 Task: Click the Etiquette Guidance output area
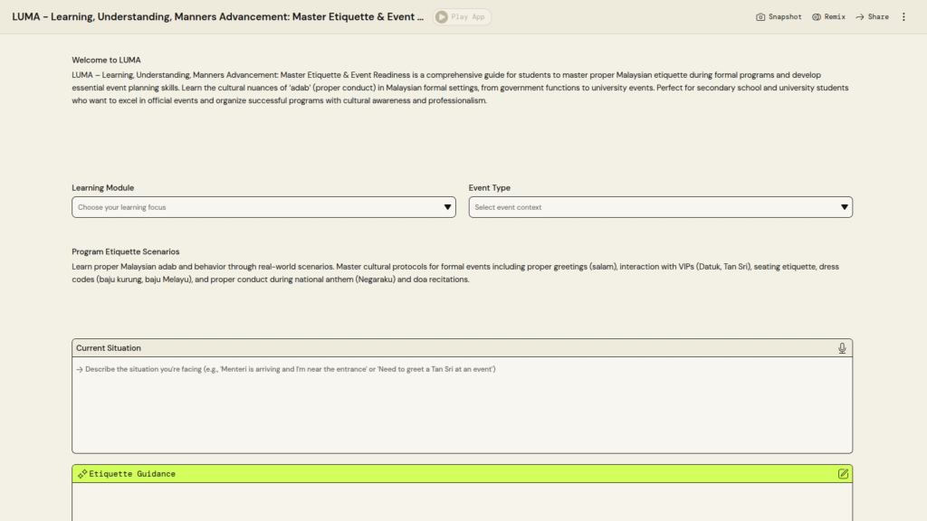coord(462,502)
